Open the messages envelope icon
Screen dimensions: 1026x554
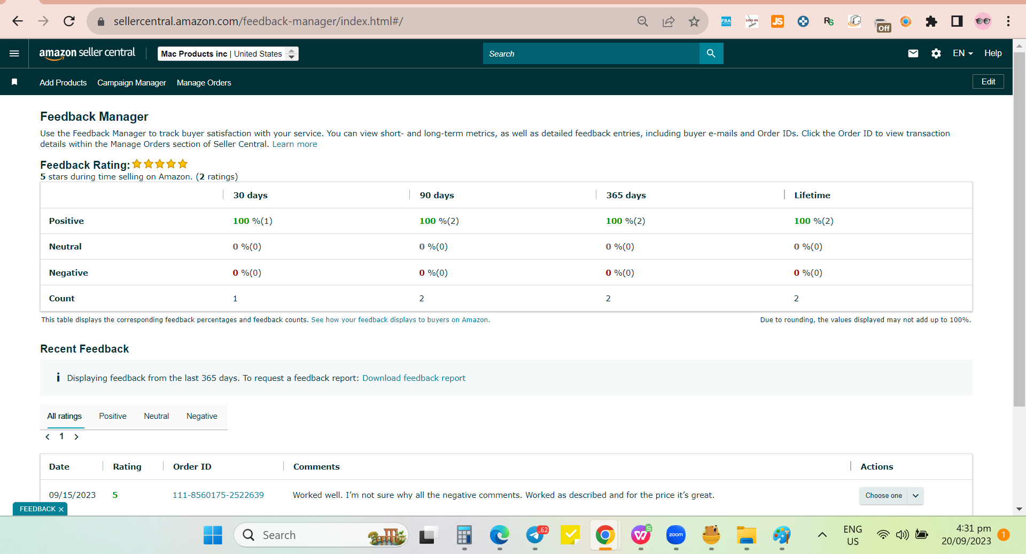tap(913, 53)
